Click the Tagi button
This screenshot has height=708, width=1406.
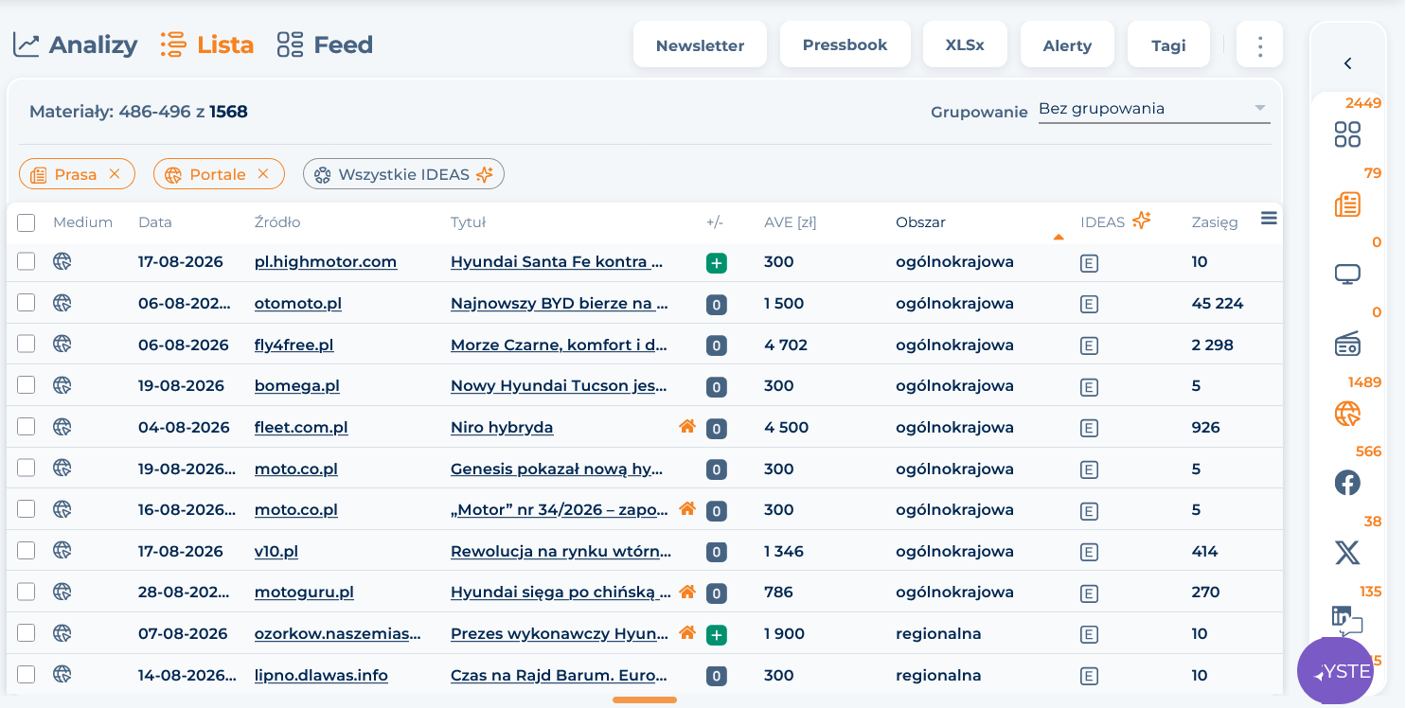[1168, 44]
